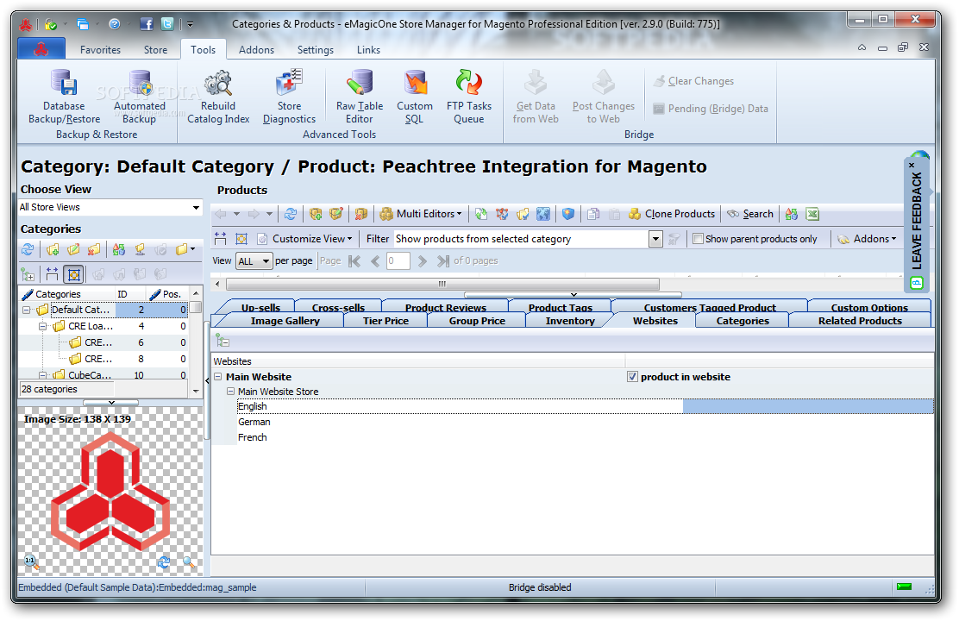This screenshot has width=959, height=621.
Task: Click the Links ribbon tab
Action: click(x=369, y=49)
